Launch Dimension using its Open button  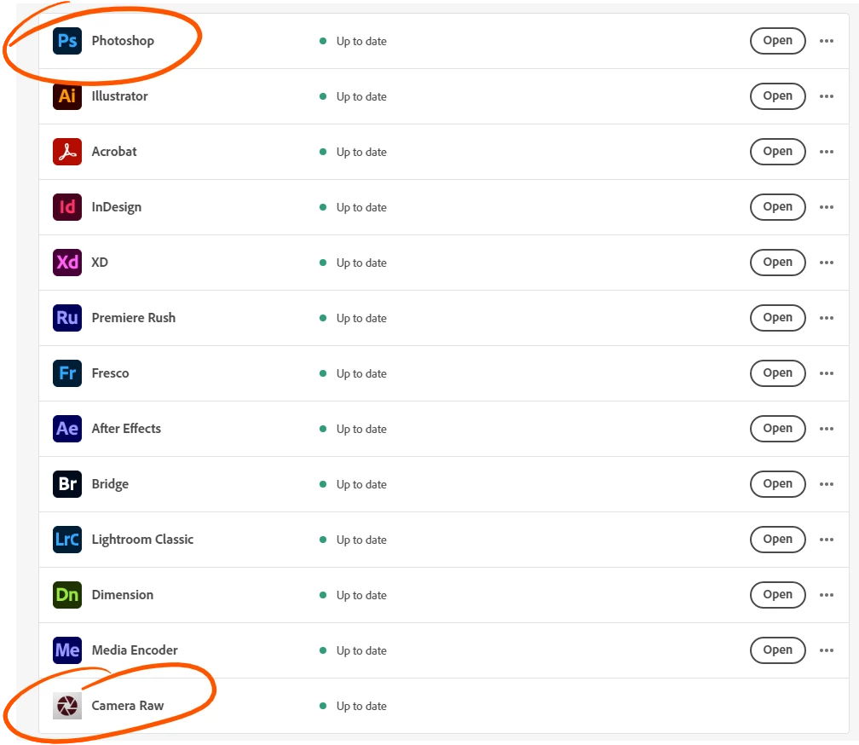777,594
